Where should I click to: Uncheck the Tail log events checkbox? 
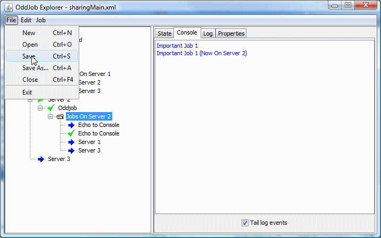tap(245, 223)
